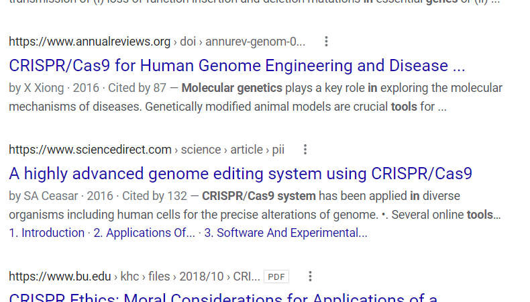The width and height of the screenshot is (530, 302).
Task: Click the https://www.annualreviews.org URL text
Action: [90, 42]
